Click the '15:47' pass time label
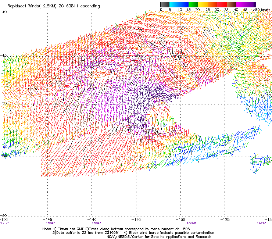The width and height of the screenshot is (272, 239). pyautogui.click(x=96, y=223)
